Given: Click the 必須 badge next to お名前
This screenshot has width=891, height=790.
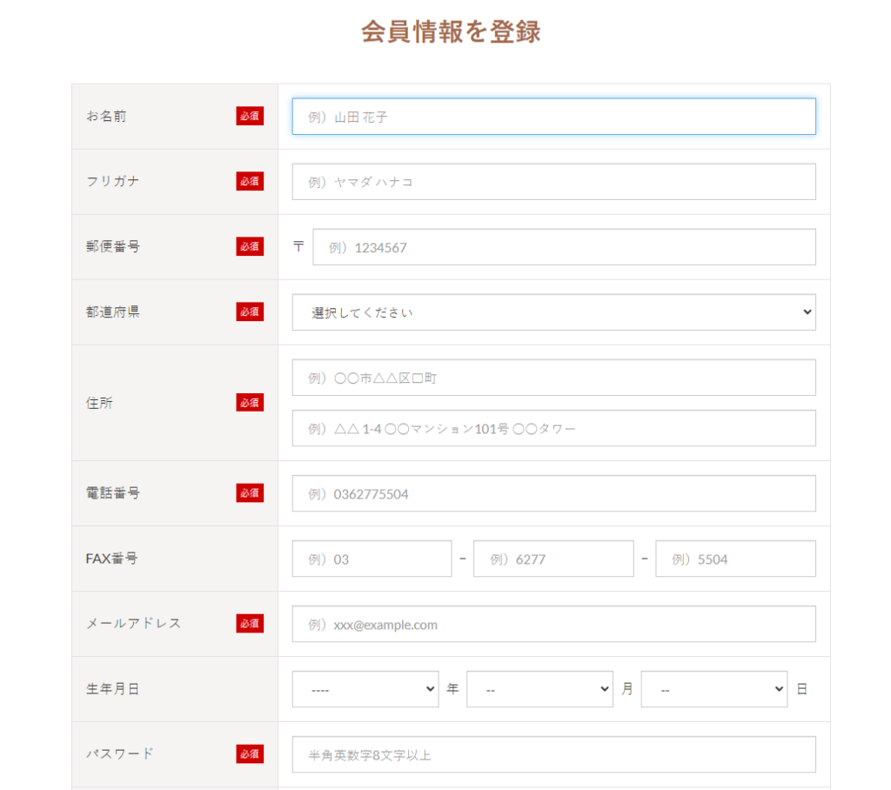Looking at the screenshot, I should point(250,117).
